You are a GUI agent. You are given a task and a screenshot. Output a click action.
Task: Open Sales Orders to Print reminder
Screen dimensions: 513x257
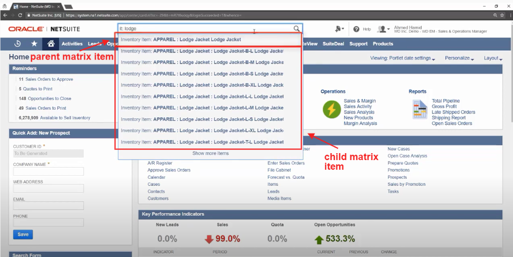coord(46,108)
